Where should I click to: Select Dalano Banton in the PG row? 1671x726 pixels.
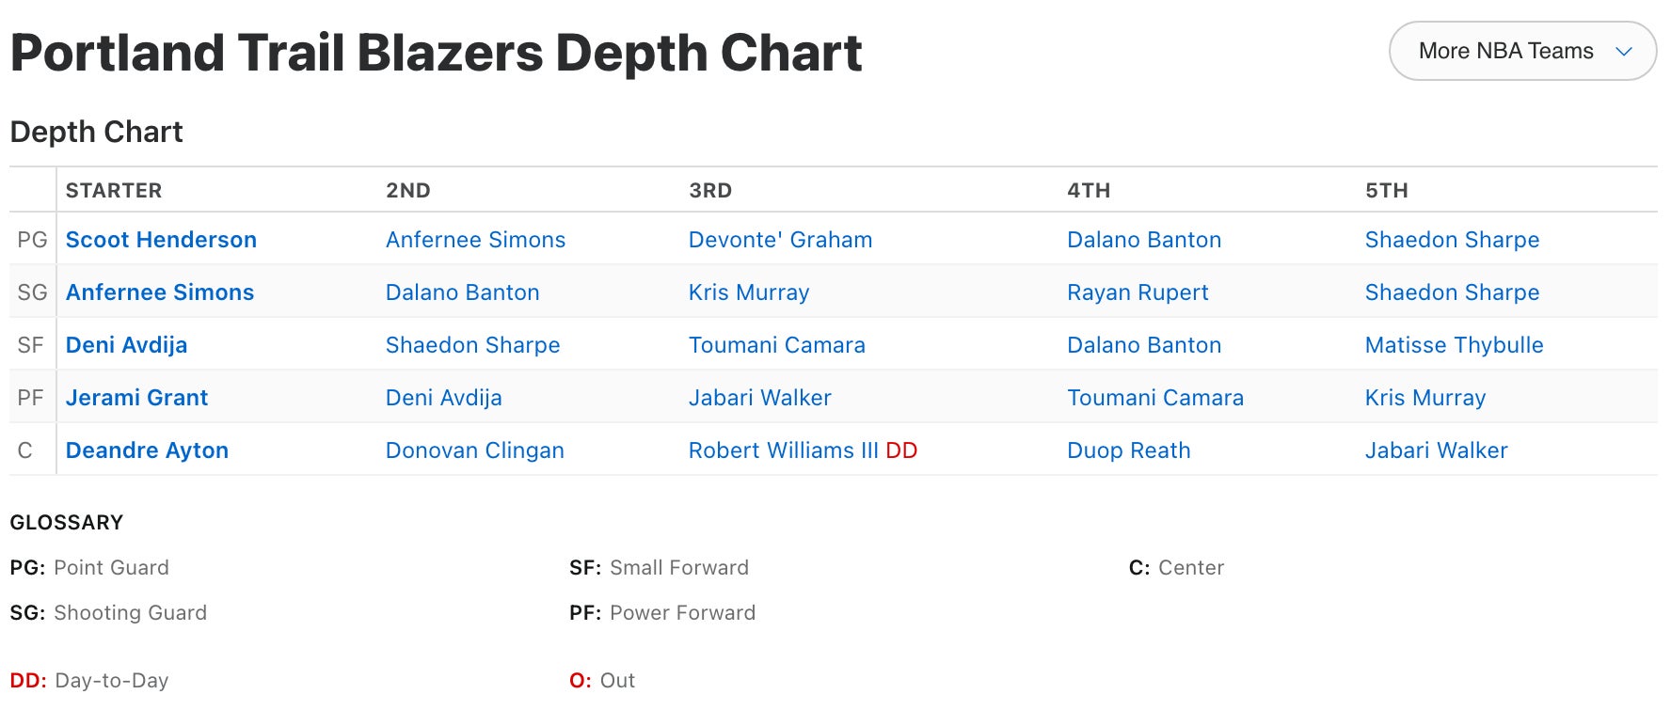coord(1143,240)
